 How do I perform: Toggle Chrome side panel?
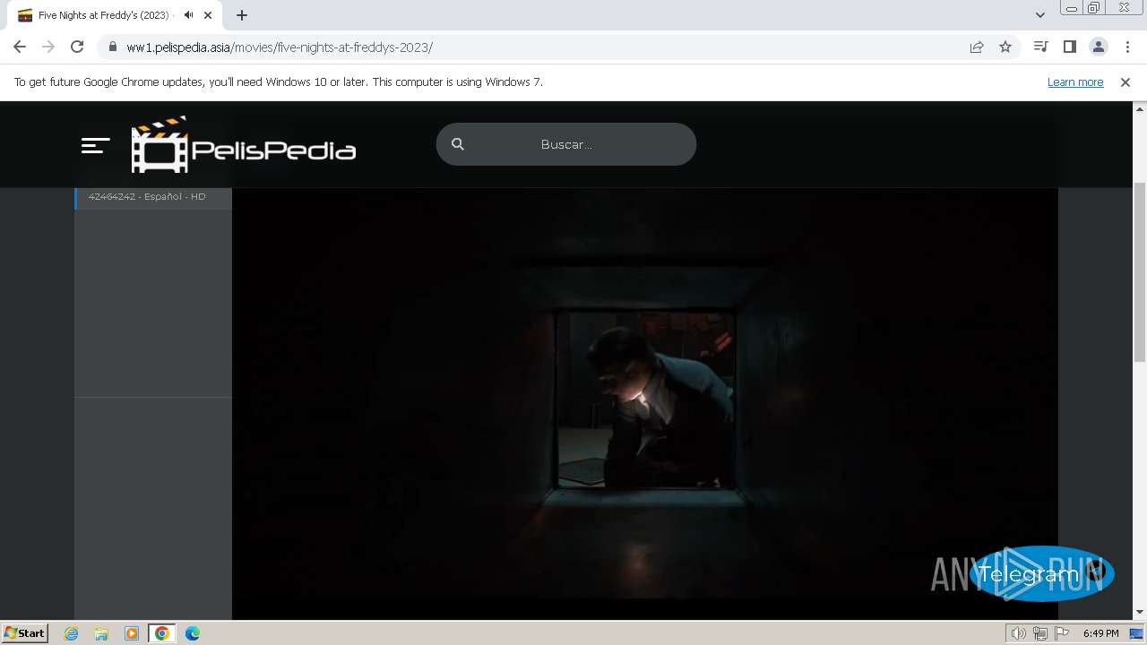[x=1069, y=47]
